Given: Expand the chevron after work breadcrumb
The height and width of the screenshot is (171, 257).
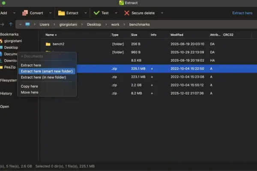Looking at the screenshot, I should (x=124, y=24).
